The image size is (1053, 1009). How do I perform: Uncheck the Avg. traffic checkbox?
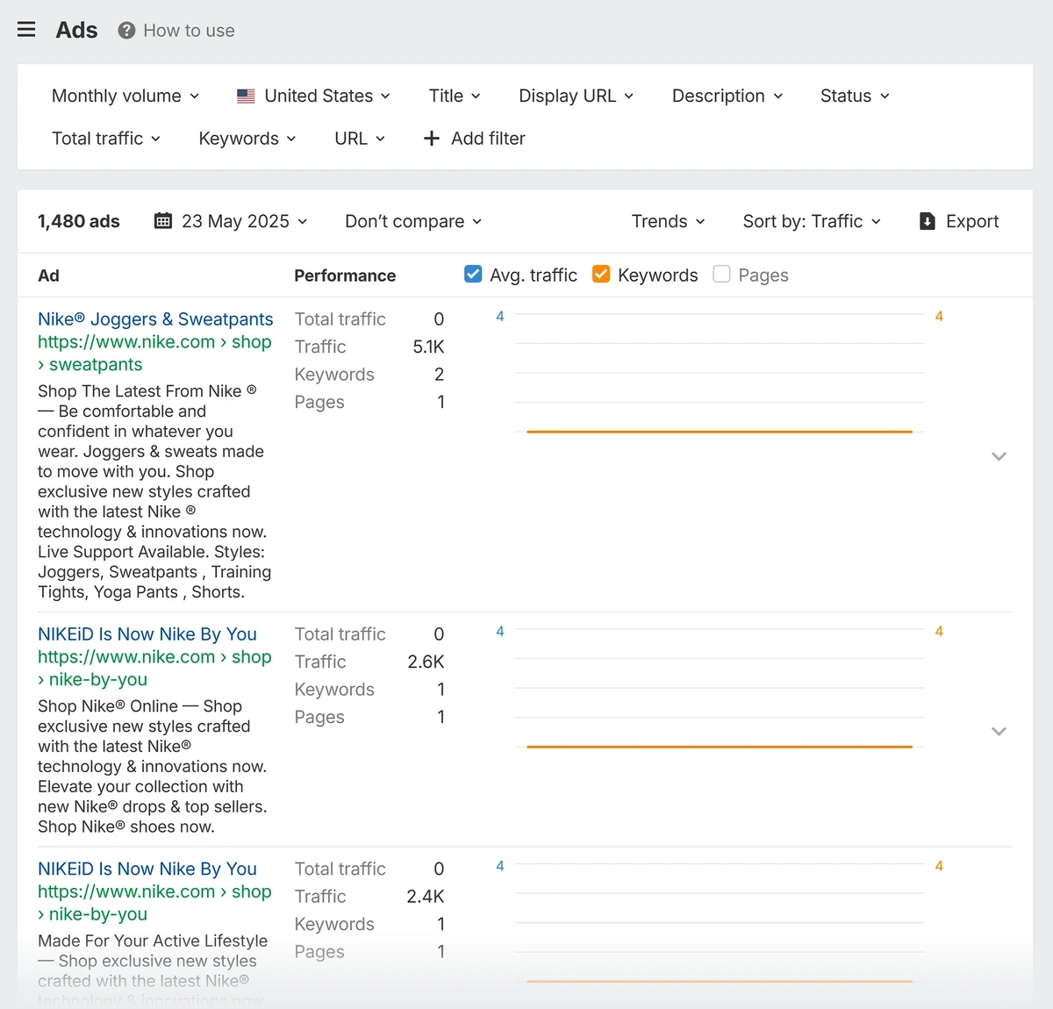point(473,275)
